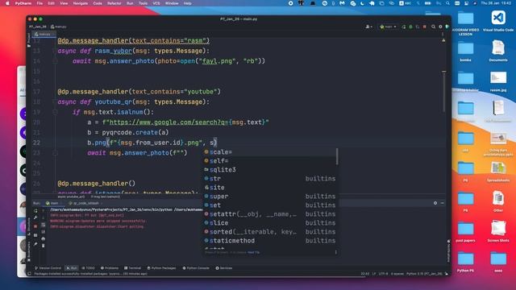This screenshot has height=290, width=516.
Task: Open the Run tool window tab at bottom
Action: pyautogui.click(x=72, y=268)
